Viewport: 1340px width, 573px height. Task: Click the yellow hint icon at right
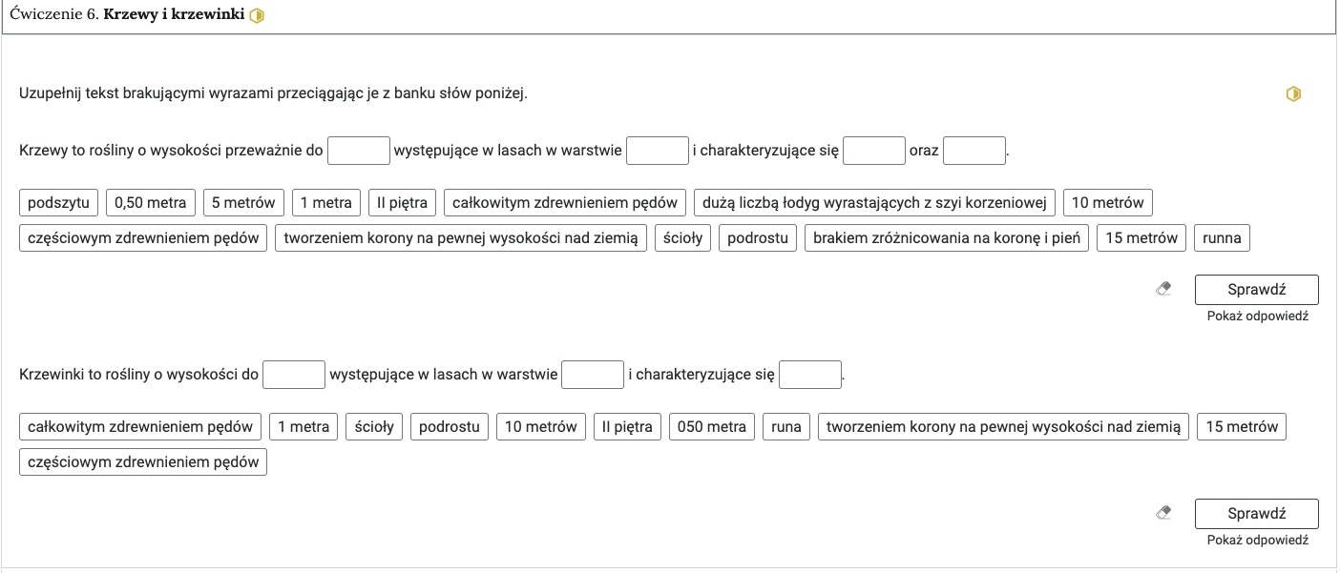coord(1293,93)
